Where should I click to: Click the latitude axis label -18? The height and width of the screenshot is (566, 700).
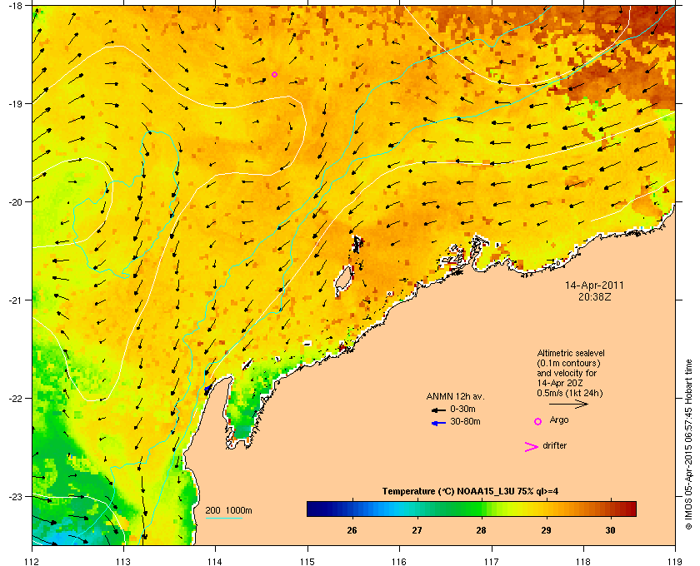[15, 5]
